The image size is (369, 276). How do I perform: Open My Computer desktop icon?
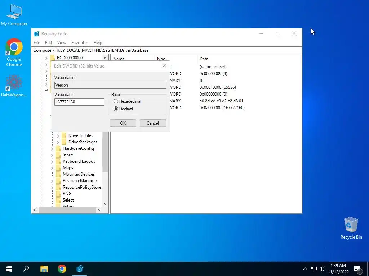coord(14,14)
